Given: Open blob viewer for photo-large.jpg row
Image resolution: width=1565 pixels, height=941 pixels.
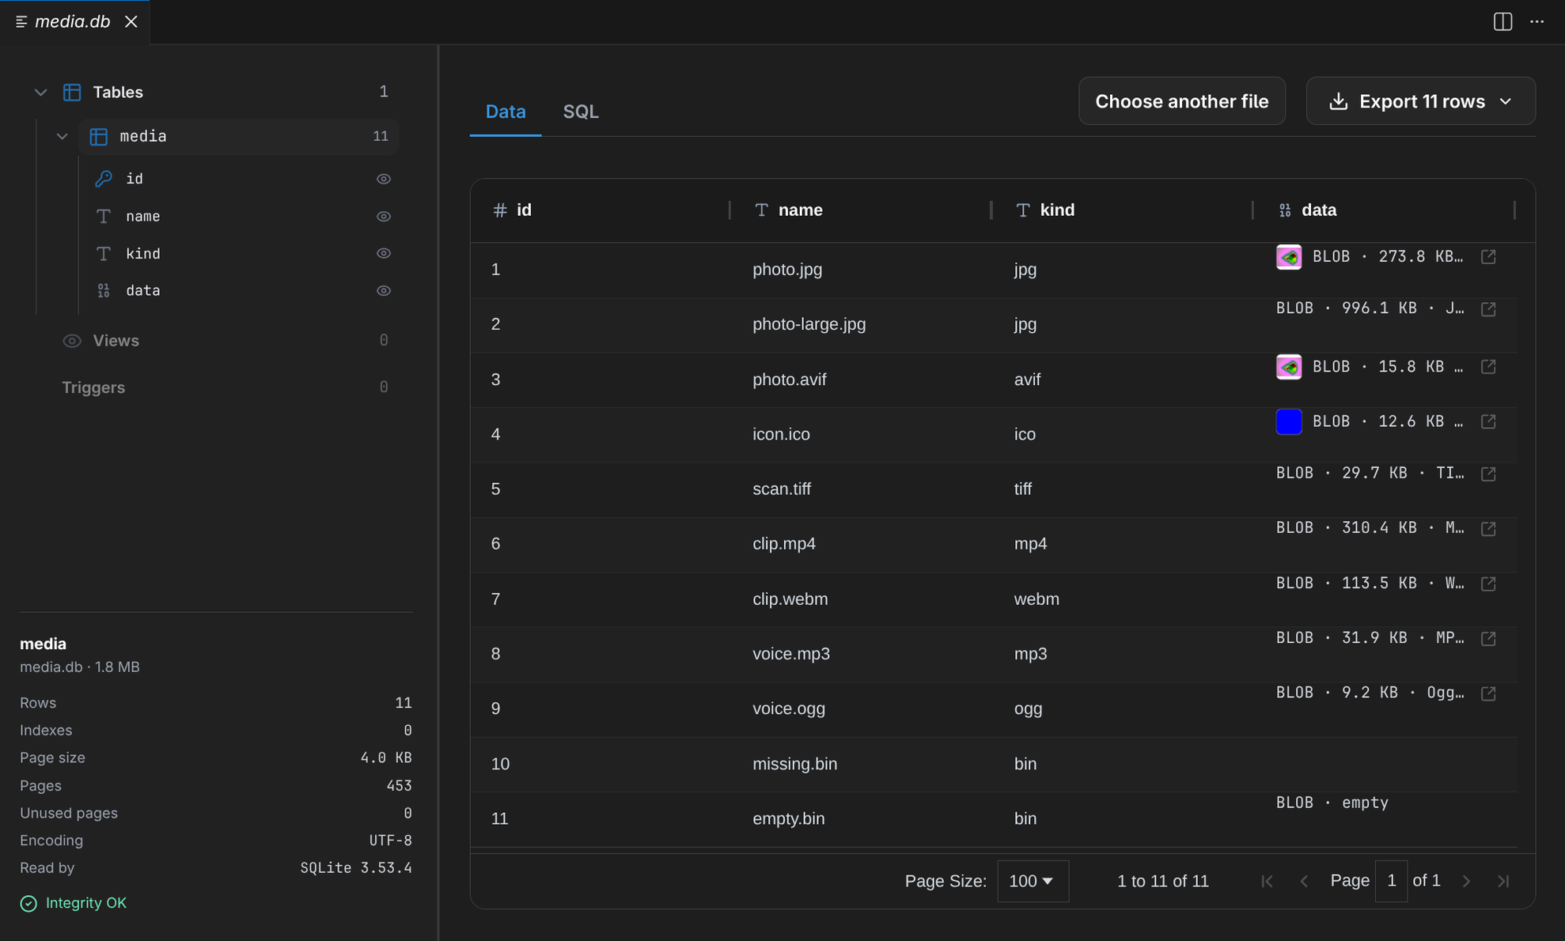Looking at the screenshot, I should click(1488, 308).
